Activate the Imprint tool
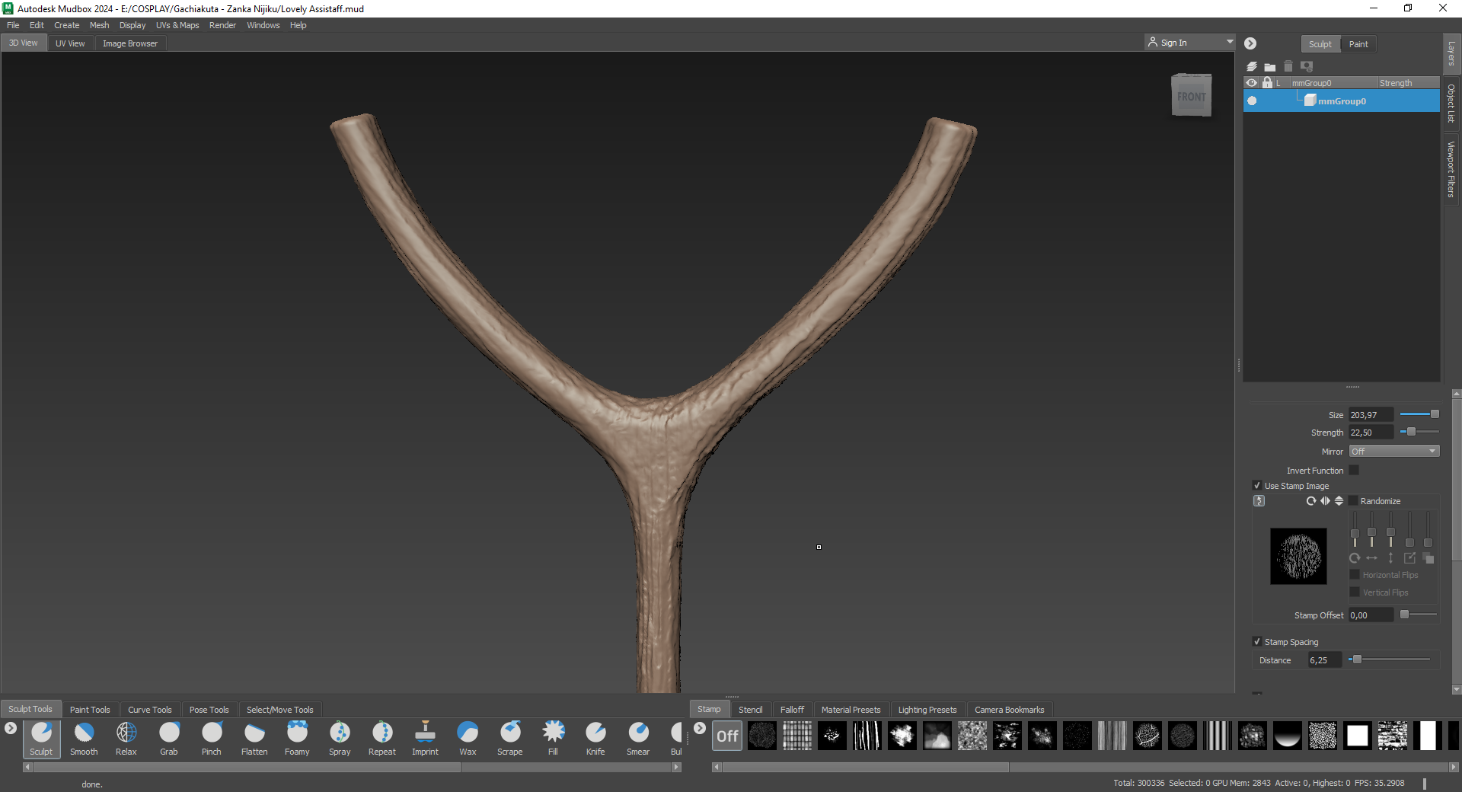 (x=425, y=733)
